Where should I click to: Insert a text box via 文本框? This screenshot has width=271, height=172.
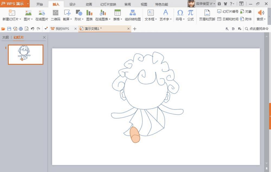pos(150,13)
